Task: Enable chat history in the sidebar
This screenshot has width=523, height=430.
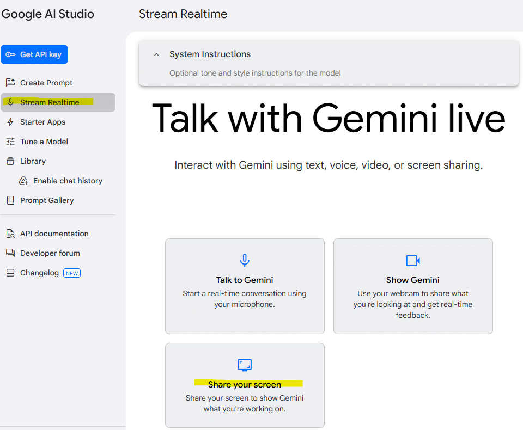Action: click(68, 181)
